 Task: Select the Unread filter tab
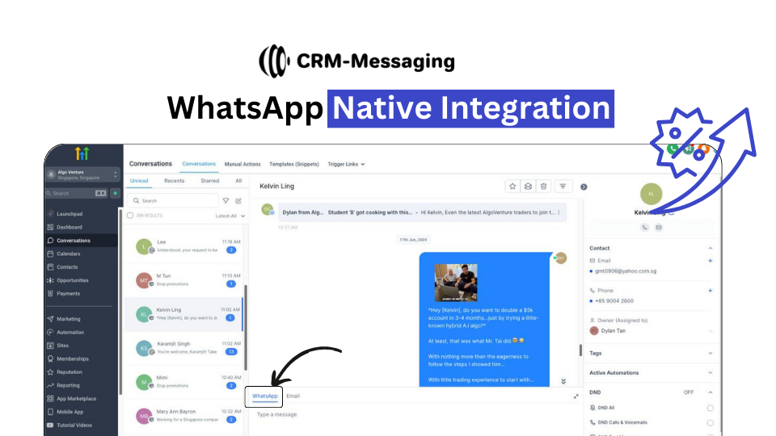[x=139, y=181]
